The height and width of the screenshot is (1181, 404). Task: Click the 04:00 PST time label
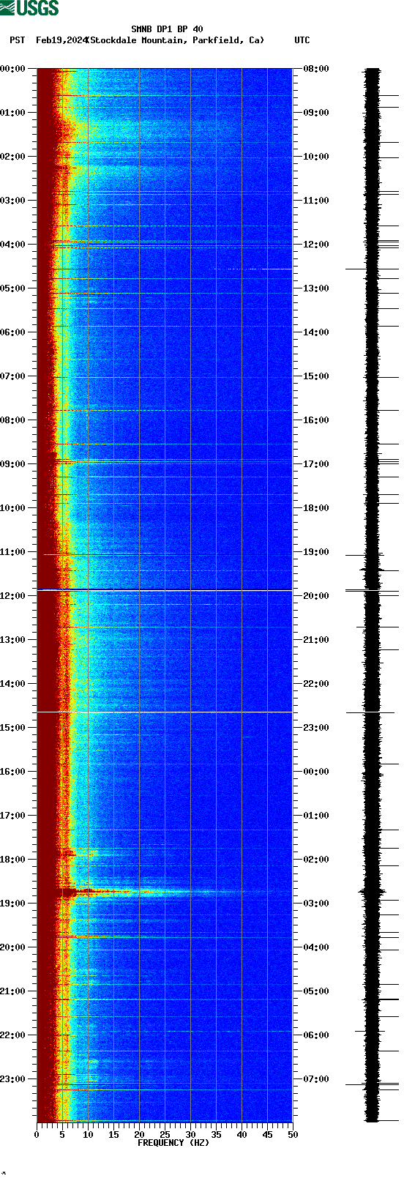(13, 245)
